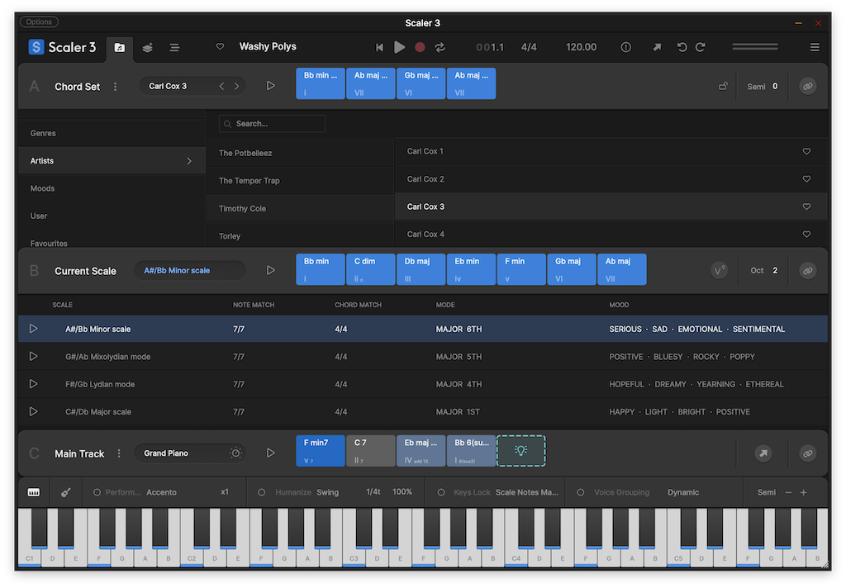
Task: Redo the last action
Action: (701, 47)
